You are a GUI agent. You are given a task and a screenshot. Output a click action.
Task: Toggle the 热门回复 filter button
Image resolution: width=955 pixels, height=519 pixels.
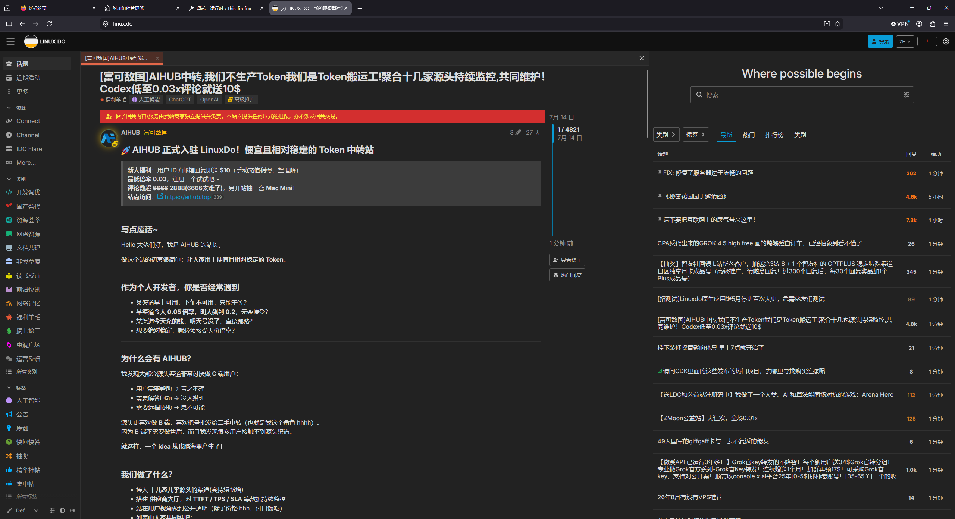pos(567,275)
